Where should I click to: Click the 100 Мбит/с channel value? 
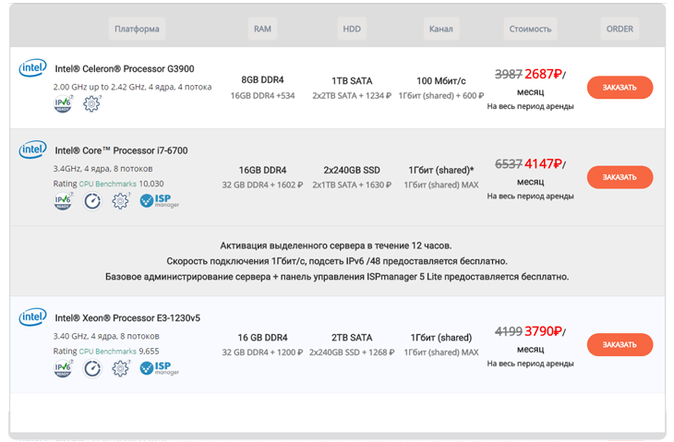[441, 81]
